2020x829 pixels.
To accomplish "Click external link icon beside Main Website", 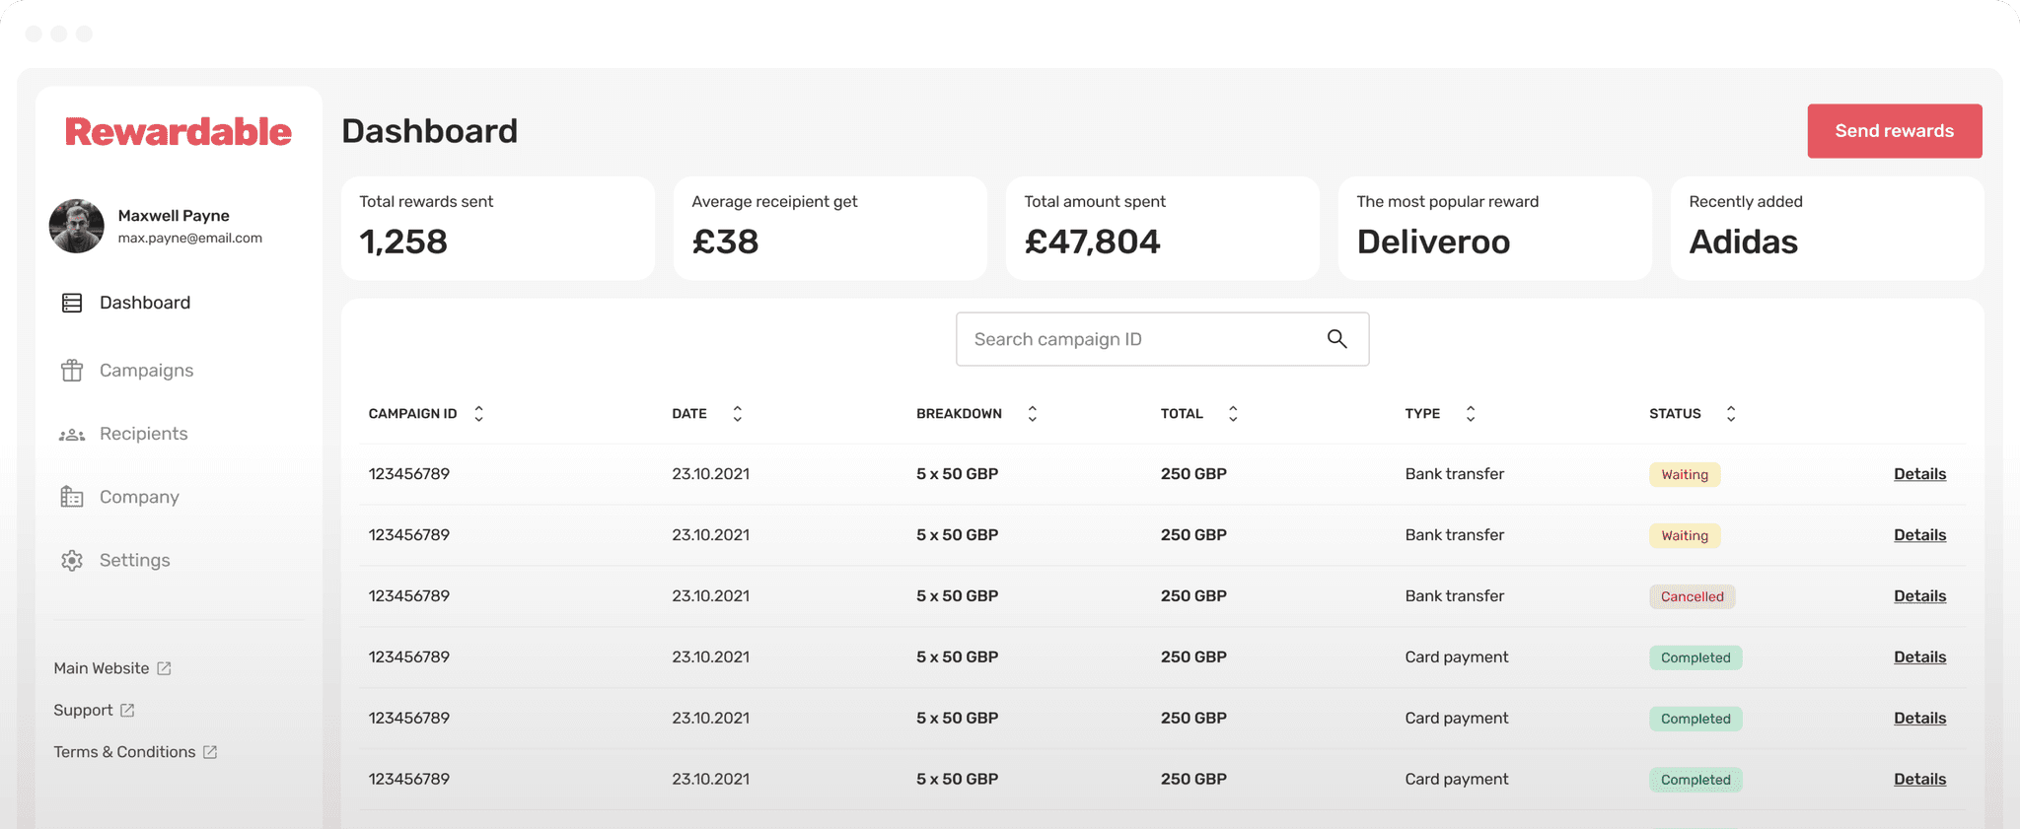I will 164,668.
